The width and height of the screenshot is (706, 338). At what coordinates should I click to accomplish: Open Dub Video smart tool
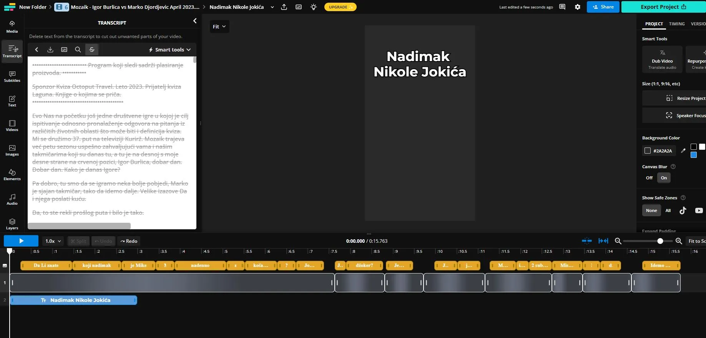662,59
